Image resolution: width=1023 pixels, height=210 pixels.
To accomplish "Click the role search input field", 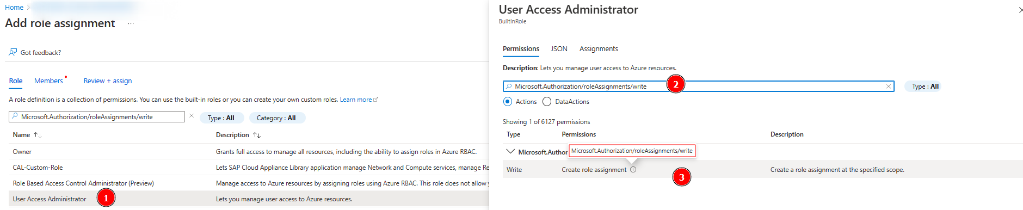I will click(97, 117).
